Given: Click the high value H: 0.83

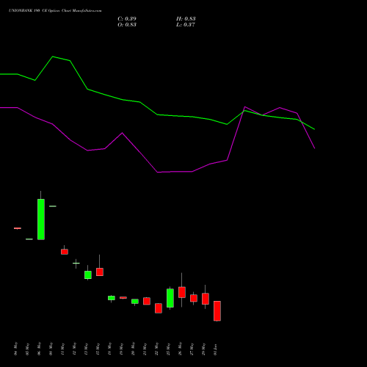Looking at the screenshot, I should (x=186, y=19).
